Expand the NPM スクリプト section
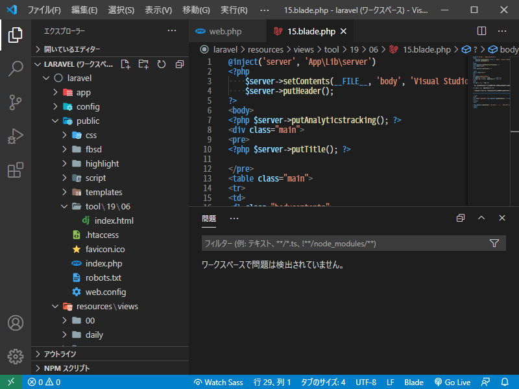 pos(67,368)
